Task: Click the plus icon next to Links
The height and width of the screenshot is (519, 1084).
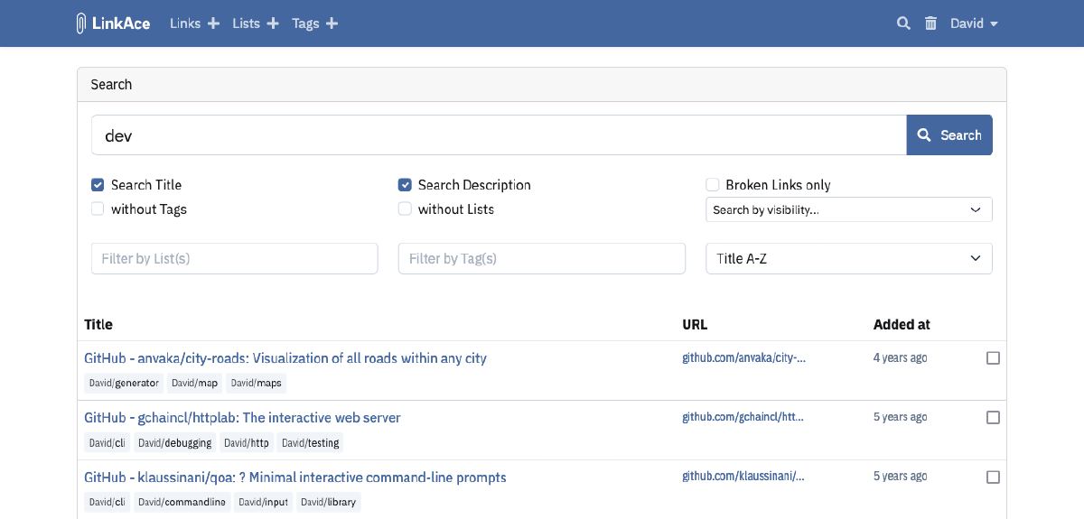Action: click(x=213, y=23)
